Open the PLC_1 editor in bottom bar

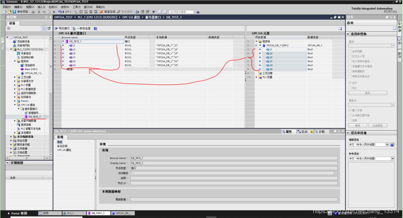coord(74,213)
